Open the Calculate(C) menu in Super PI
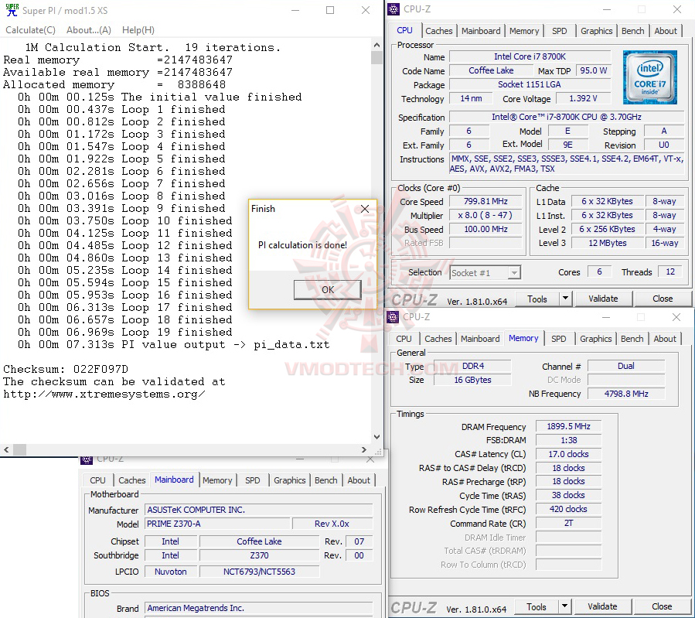This screenshot has width=695, height=618. (x=30, y=29)
